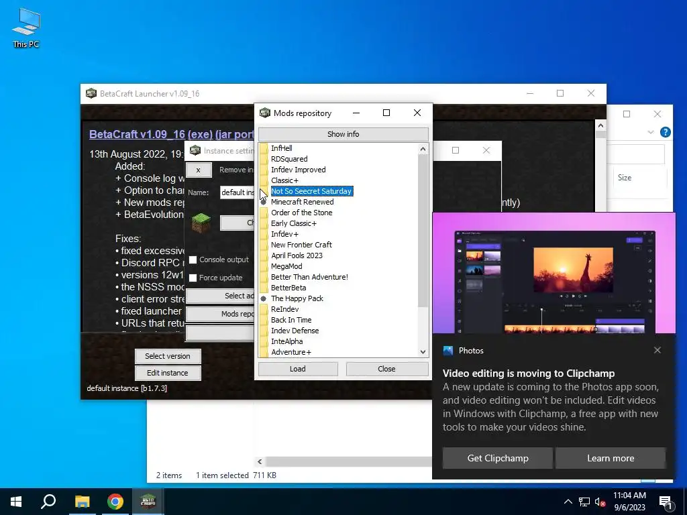Select RDSquared in the mods list
The height and width of the screenshot is (515, 687).
tap(289, 159)
